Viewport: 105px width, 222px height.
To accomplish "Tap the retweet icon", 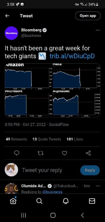I will [x=41, y=153].
